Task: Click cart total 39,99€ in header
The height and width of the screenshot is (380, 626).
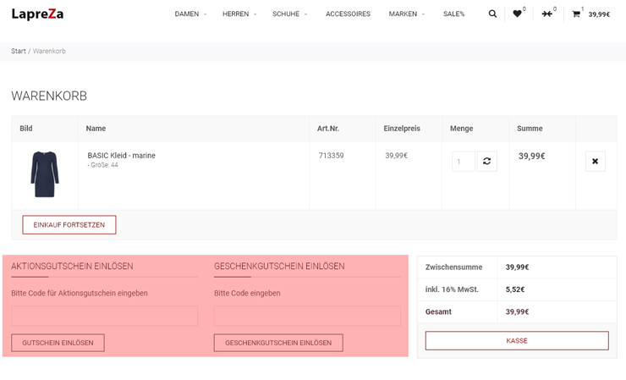Action: click(599, 14)
